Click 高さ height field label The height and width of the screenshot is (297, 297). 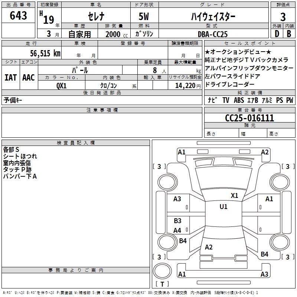274,134
